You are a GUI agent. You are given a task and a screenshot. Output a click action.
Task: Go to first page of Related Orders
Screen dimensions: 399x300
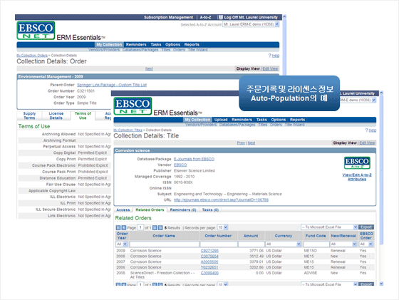point(118,228)
